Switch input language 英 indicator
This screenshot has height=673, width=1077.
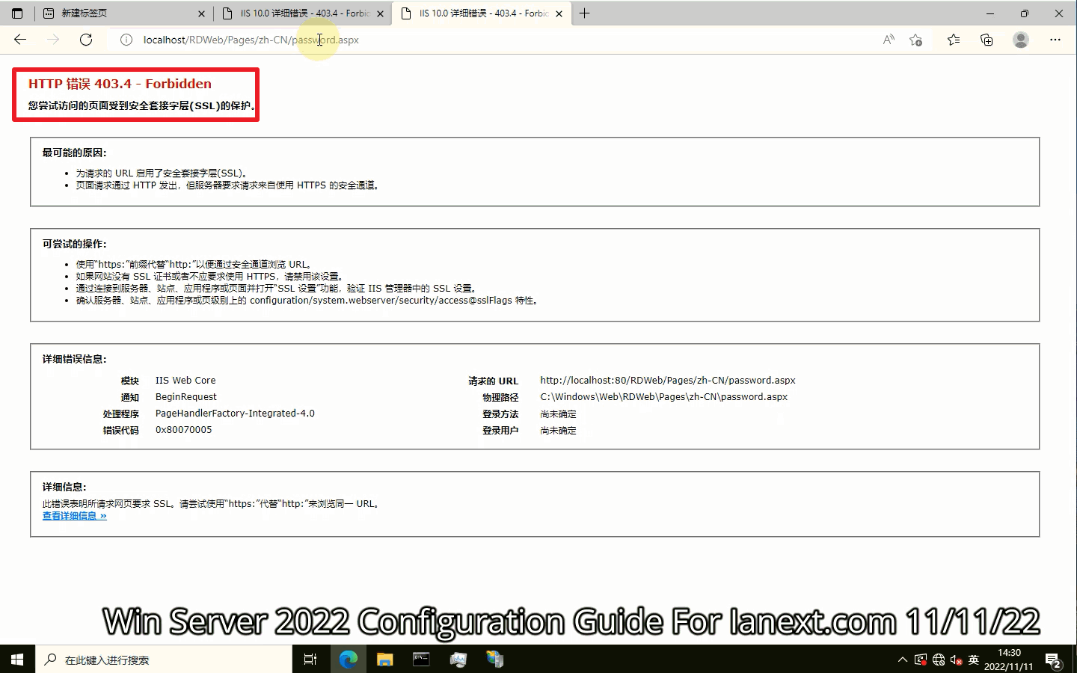coord(973,660)
